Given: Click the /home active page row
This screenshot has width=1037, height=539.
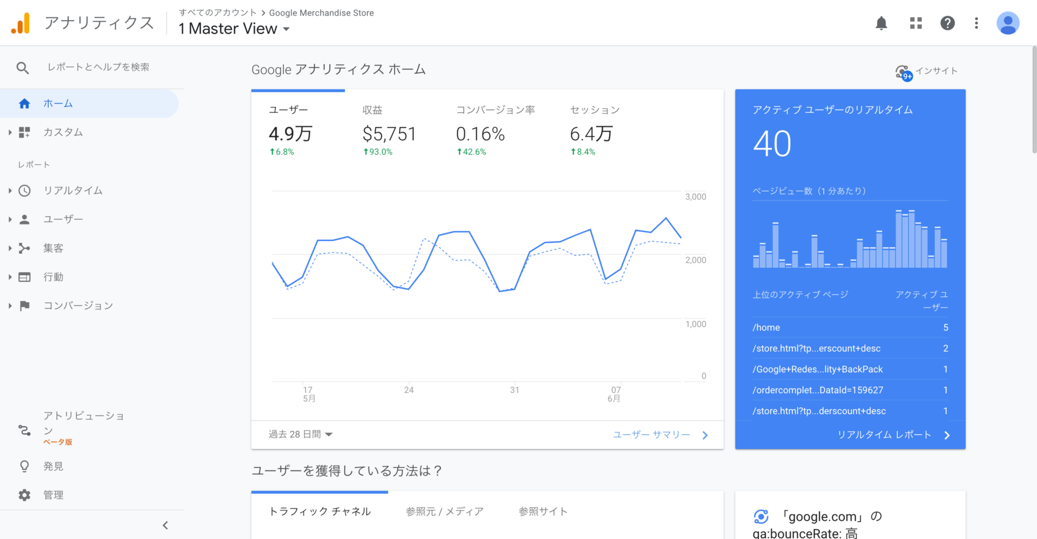Looking at the screenshot, I should click(x=850, y=328).
